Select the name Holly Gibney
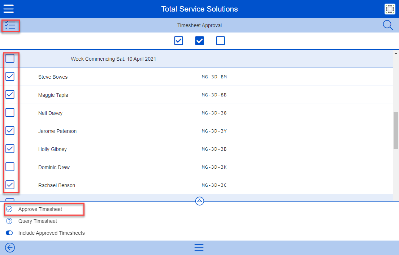Viewport: 399px width, 255px height. [52, 150]
